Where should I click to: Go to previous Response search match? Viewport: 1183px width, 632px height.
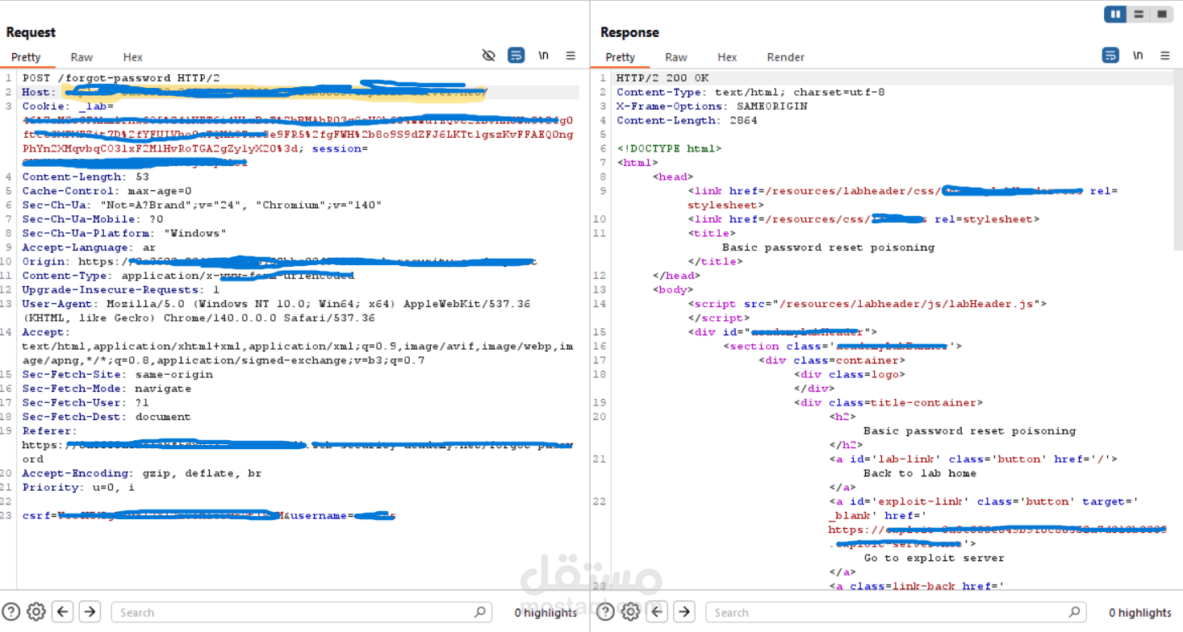click(658, 612)
